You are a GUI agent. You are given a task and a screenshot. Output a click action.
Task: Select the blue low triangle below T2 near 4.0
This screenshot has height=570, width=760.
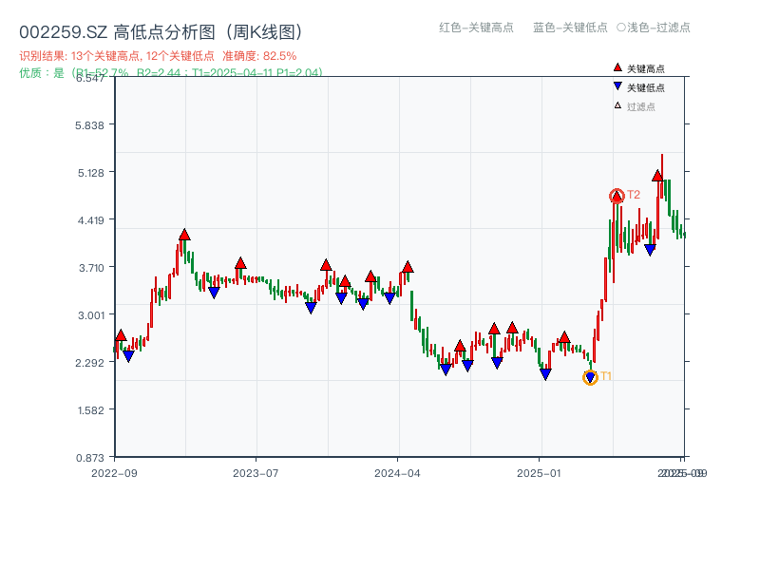650,250
